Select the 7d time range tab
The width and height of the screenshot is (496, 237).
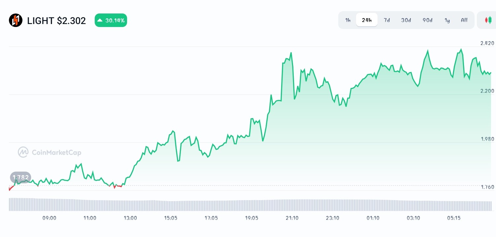pyautogui.click(x=387, y=20)
